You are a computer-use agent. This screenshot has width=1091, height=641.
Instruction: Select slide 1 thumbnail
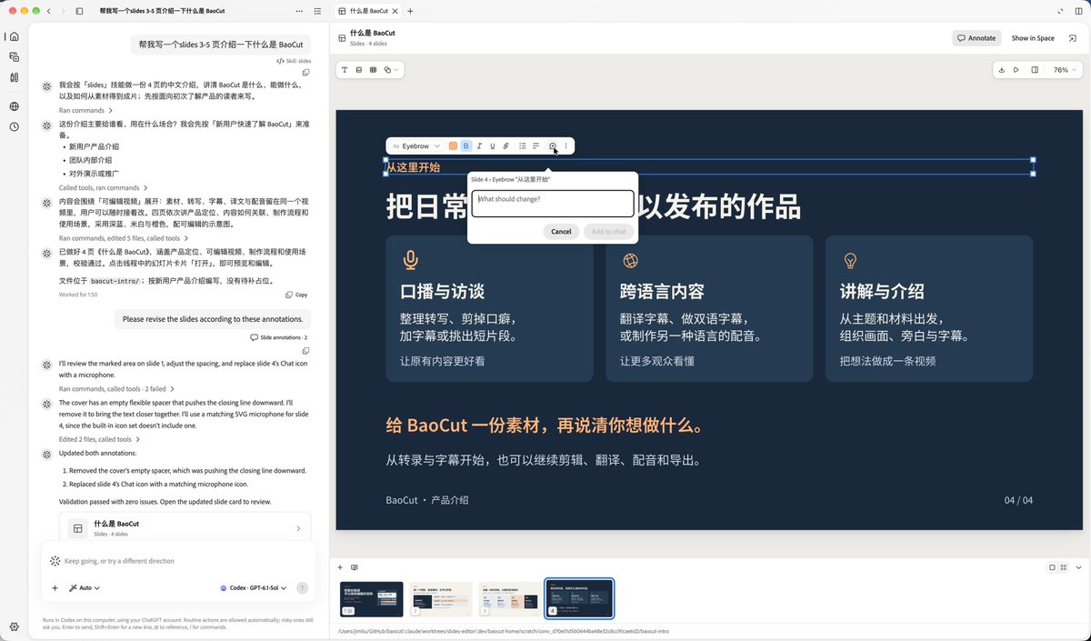tap(371, 599)
